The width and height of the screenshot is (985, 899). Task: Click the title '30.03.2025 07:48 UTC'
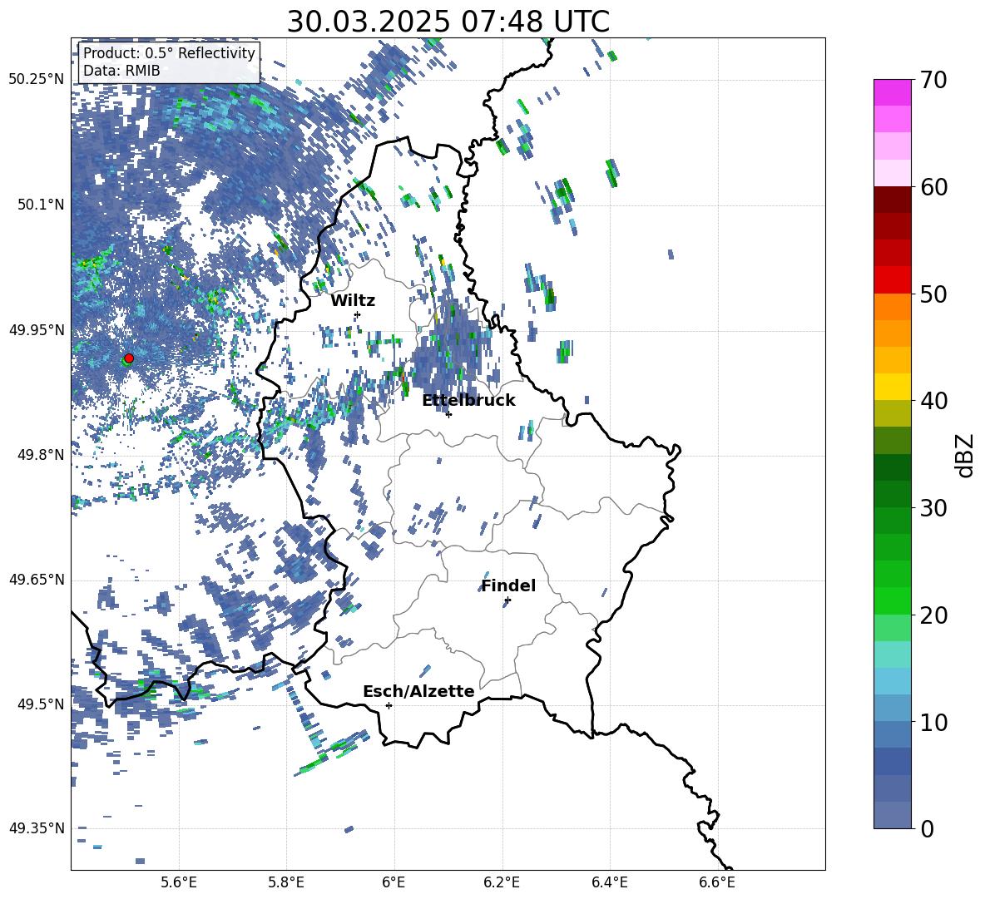point(448,22)
